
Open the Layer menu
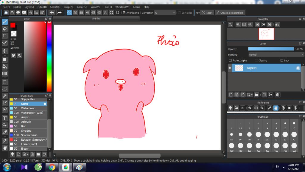click(29, 7)
